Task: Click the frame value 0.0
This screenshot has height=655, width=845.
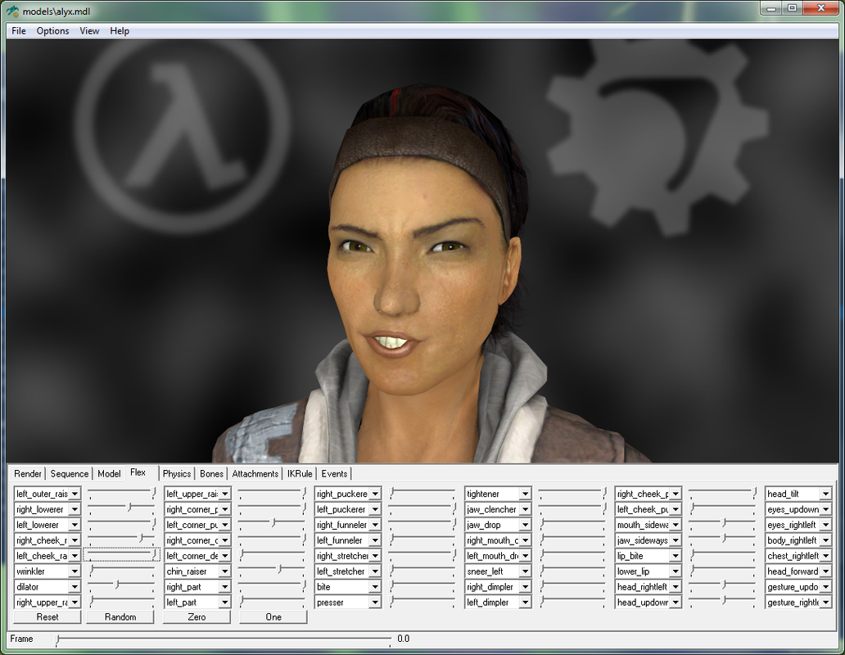Action: pos(403,639)
